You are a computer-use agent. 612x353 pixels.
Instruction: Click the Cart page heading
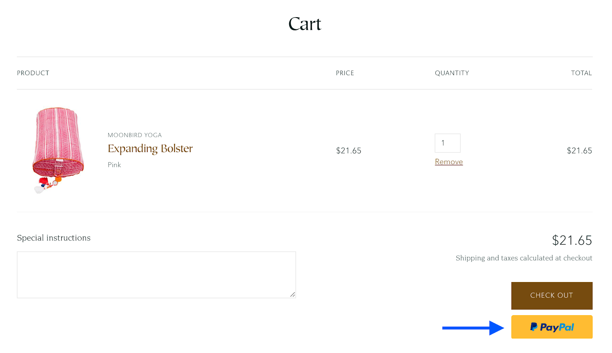point(305,24)
